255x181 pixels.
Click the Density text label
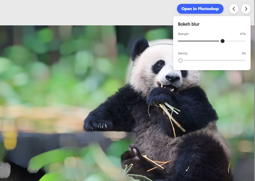(182, 53)
